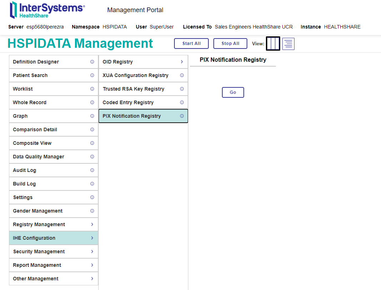Open Gender Management menu item

(54, 211)
